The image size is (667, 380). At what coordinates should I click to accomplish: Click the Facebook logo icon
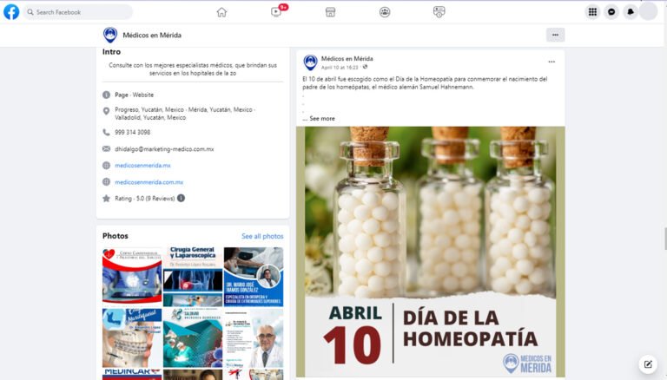[11, 12]
